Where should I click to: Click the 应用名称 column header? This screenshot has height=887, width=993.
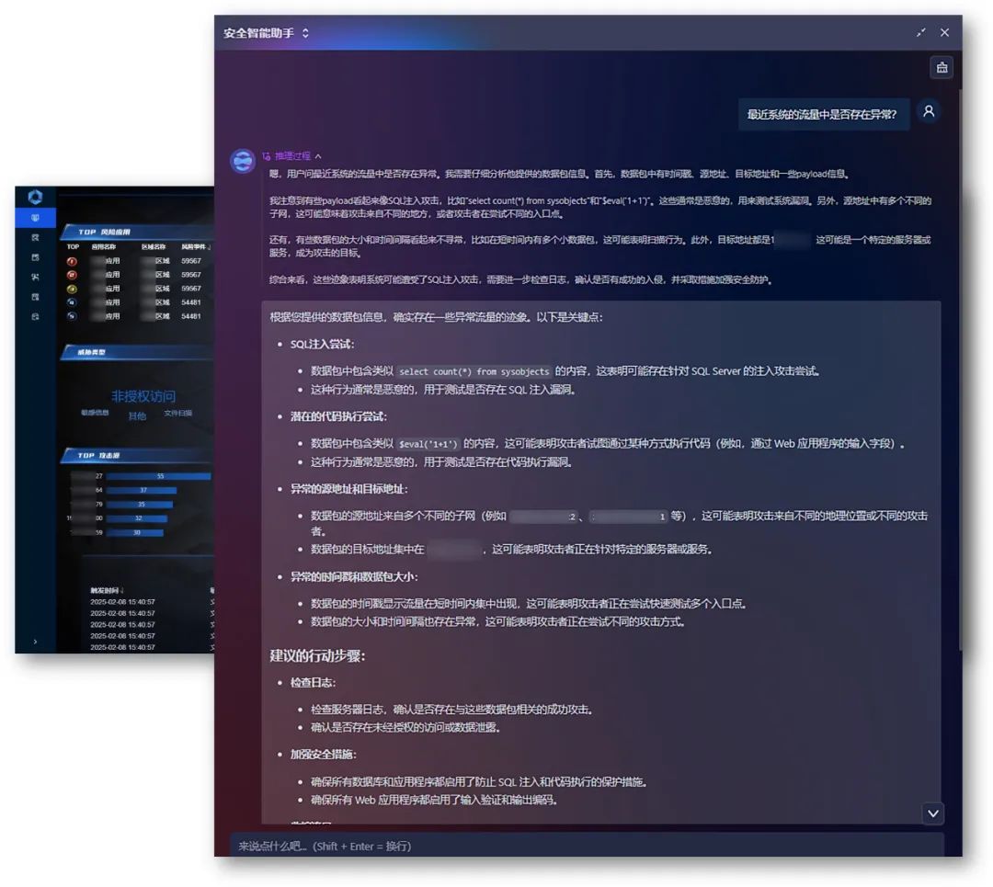click(103, 246)
